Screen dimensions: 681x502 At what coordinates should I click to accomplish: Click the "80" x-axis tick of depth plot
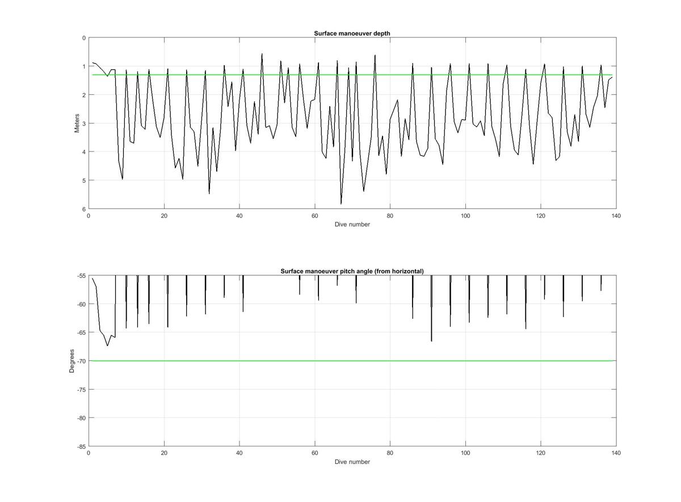pos(390,216)
